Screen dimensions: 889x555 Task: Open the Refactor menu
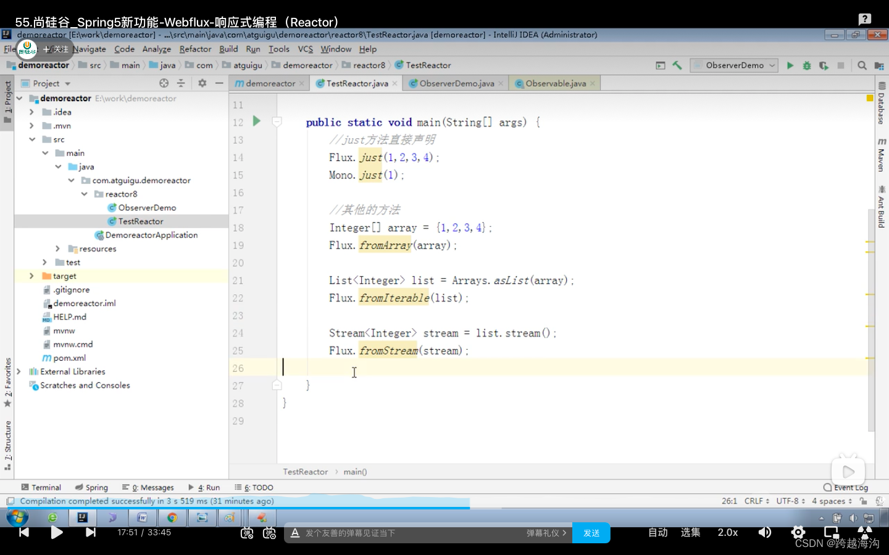(195, 49)
